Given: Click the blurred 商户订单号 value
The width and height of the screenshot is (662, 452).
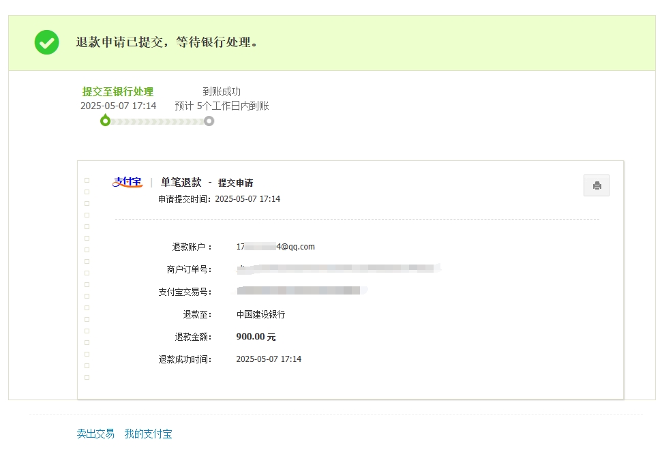Looking at the screenshot, I should (x=339, y=269).
